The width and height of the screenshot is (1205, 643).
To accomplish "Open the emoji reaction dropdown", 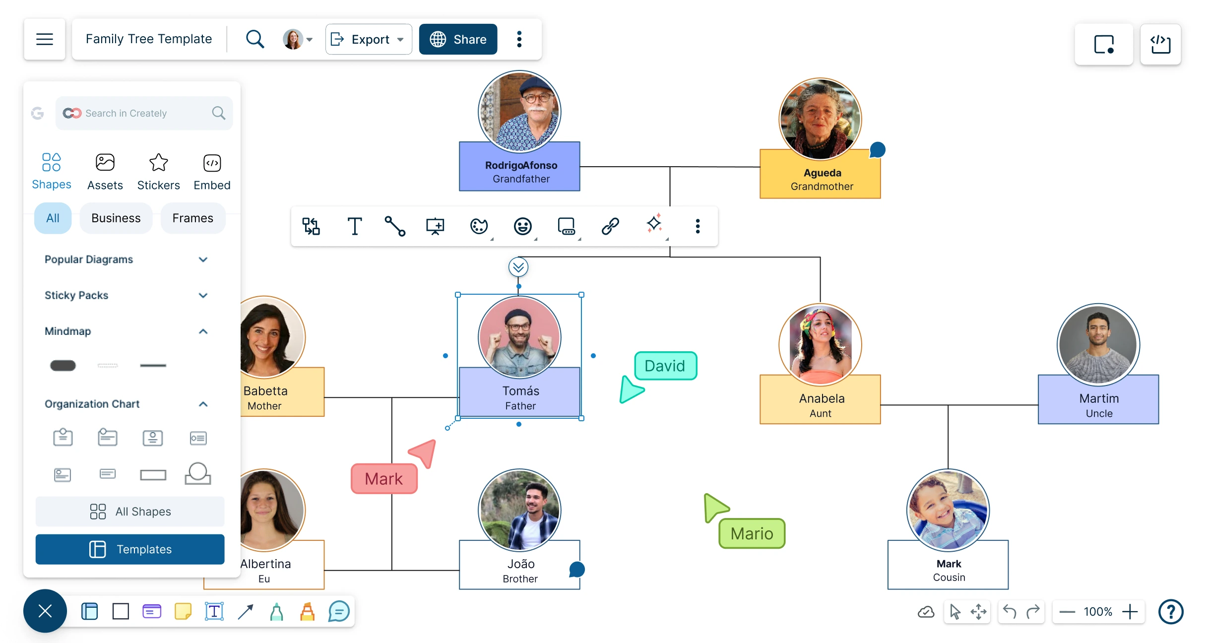I will (523, 226).
